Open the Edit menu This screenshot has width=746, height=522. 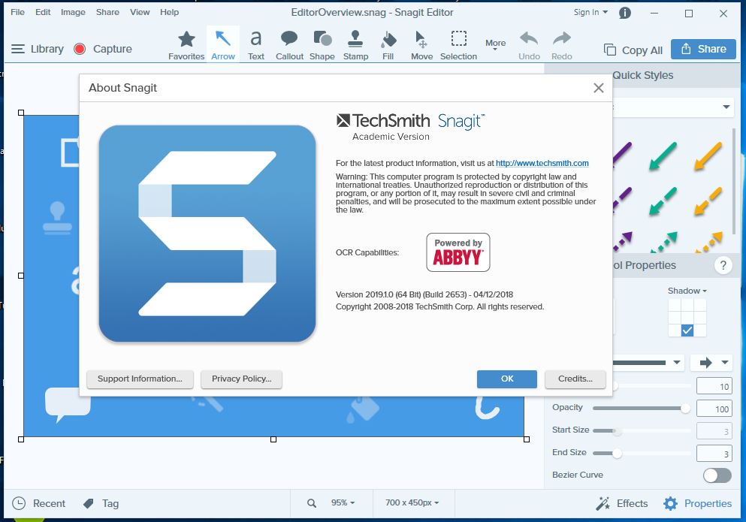coord(43,12)
